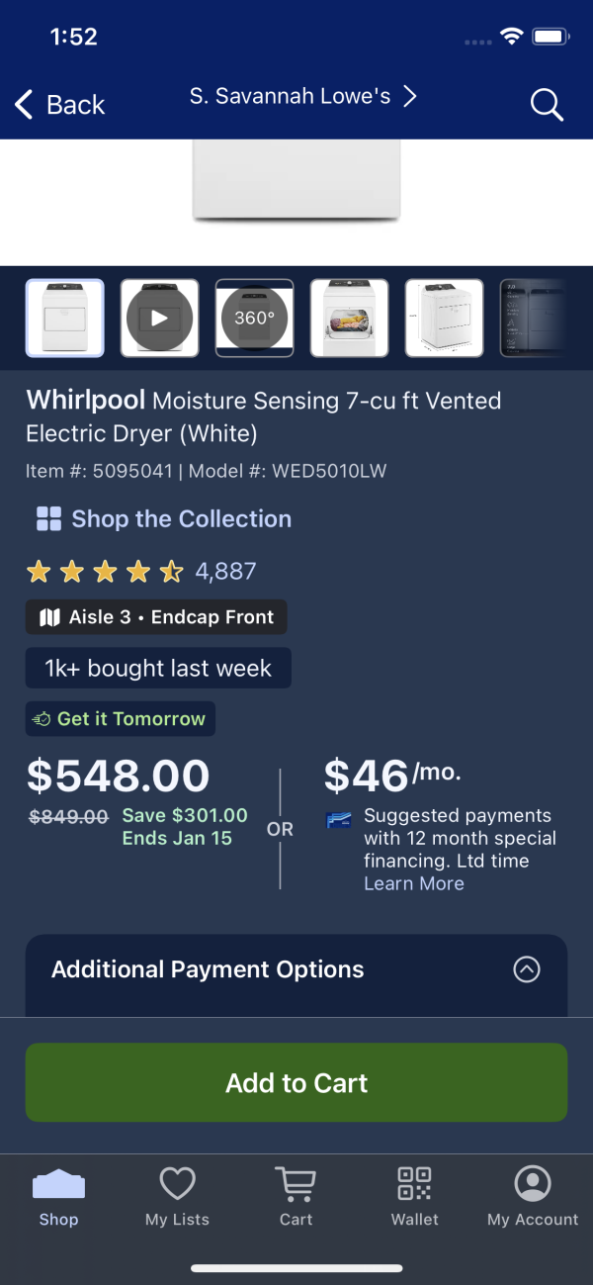
Task: Tap the search magnifier icon
Action: tap(547, 103)
